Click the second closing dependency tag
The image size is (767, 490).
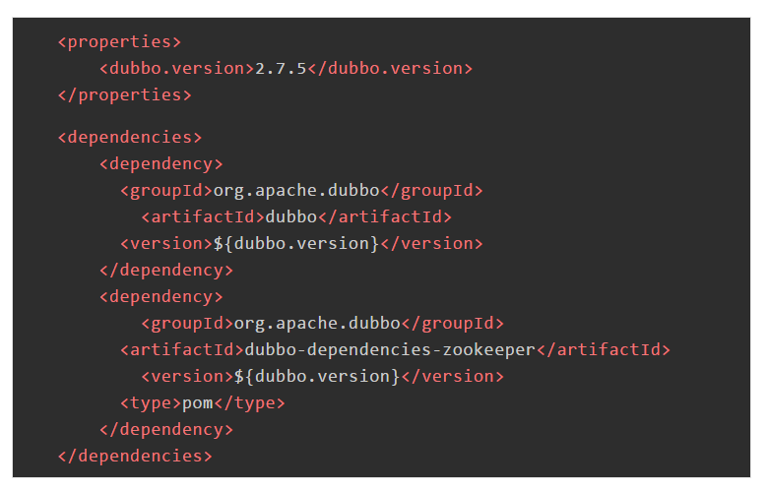(x=165, y=429)
